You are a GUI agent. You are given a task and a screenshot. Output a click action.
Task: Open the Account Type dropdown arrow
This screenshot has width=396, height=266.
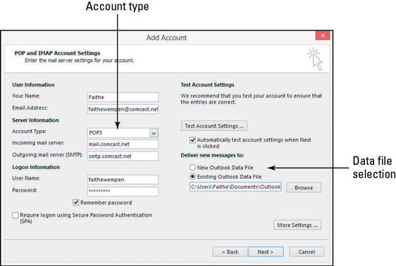click(153, 133)
